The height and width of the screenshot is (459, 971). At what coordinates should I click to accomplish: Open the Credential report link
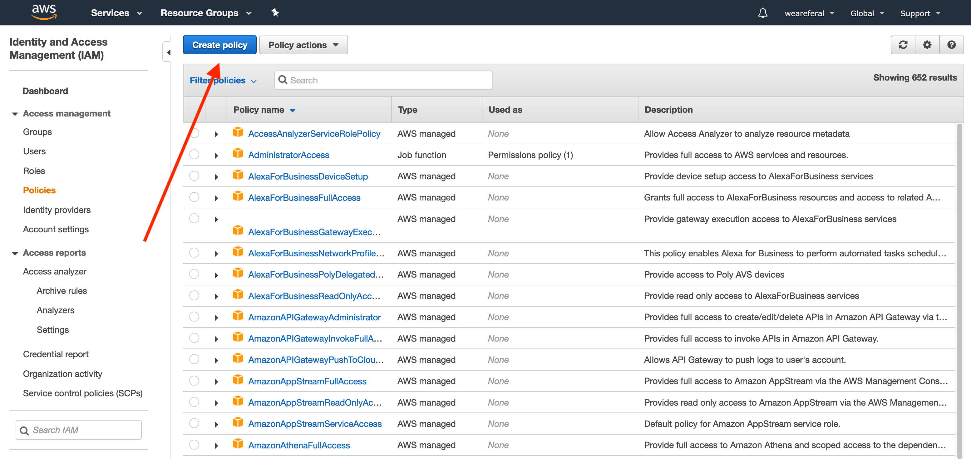[x=56, y=354]
